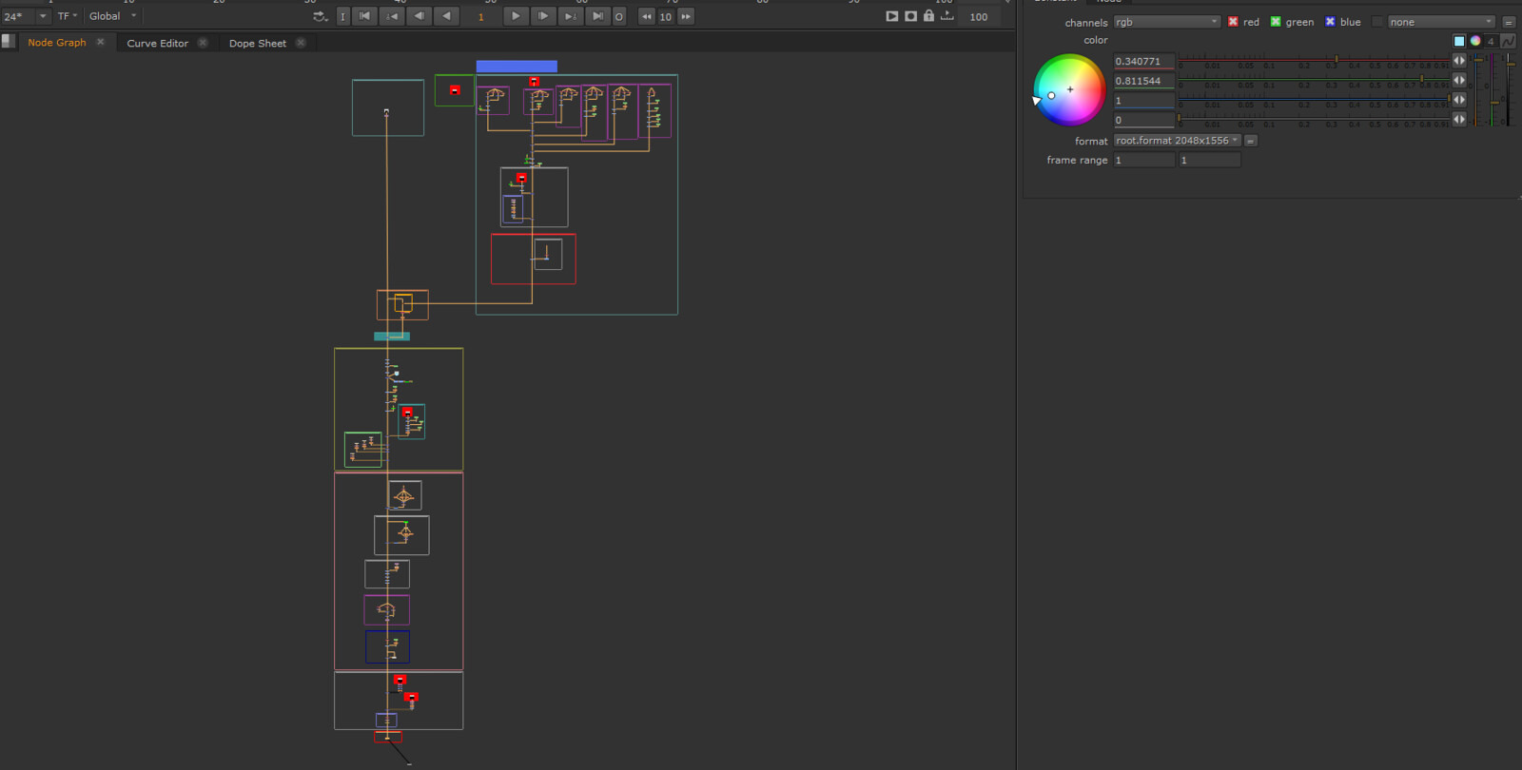
Task: Set the in point with the I button
Action: (343, 16)
